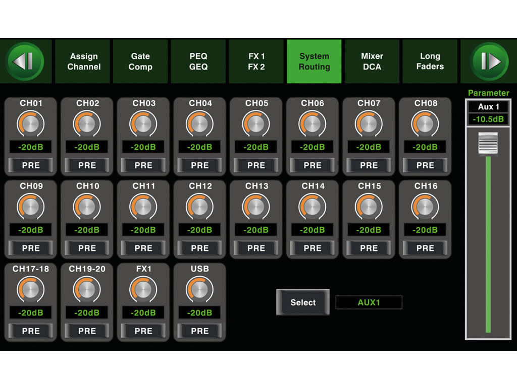Open the Aux 1 parameter name box
The image size is (517, 387).
pyautogui.click(x=488, y=107)
